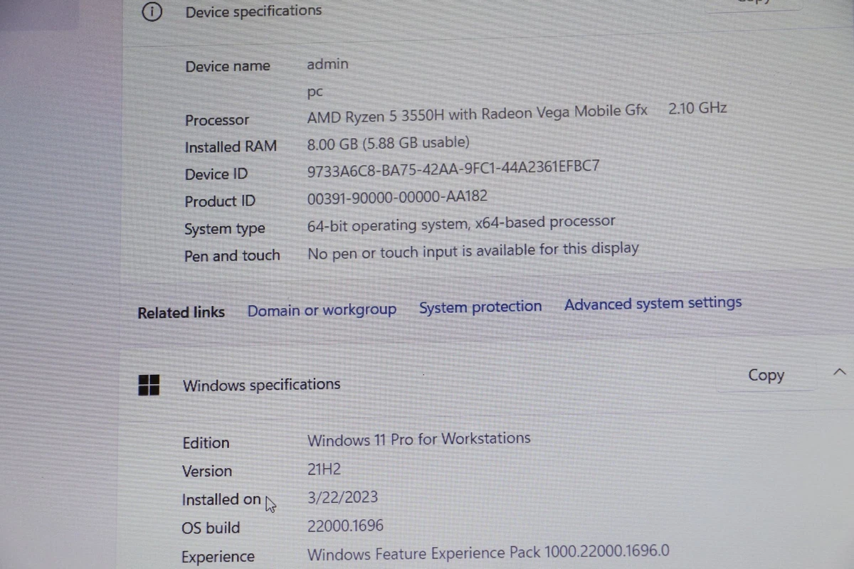This screenshot has width=854, height=569.
Task: Click the 'Edition' label
Action: click(x=206, y=442)
